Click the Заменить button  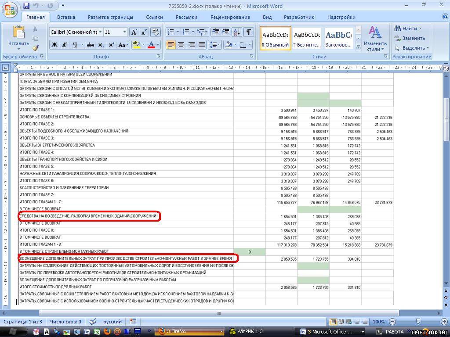click(x=409, y=38)
